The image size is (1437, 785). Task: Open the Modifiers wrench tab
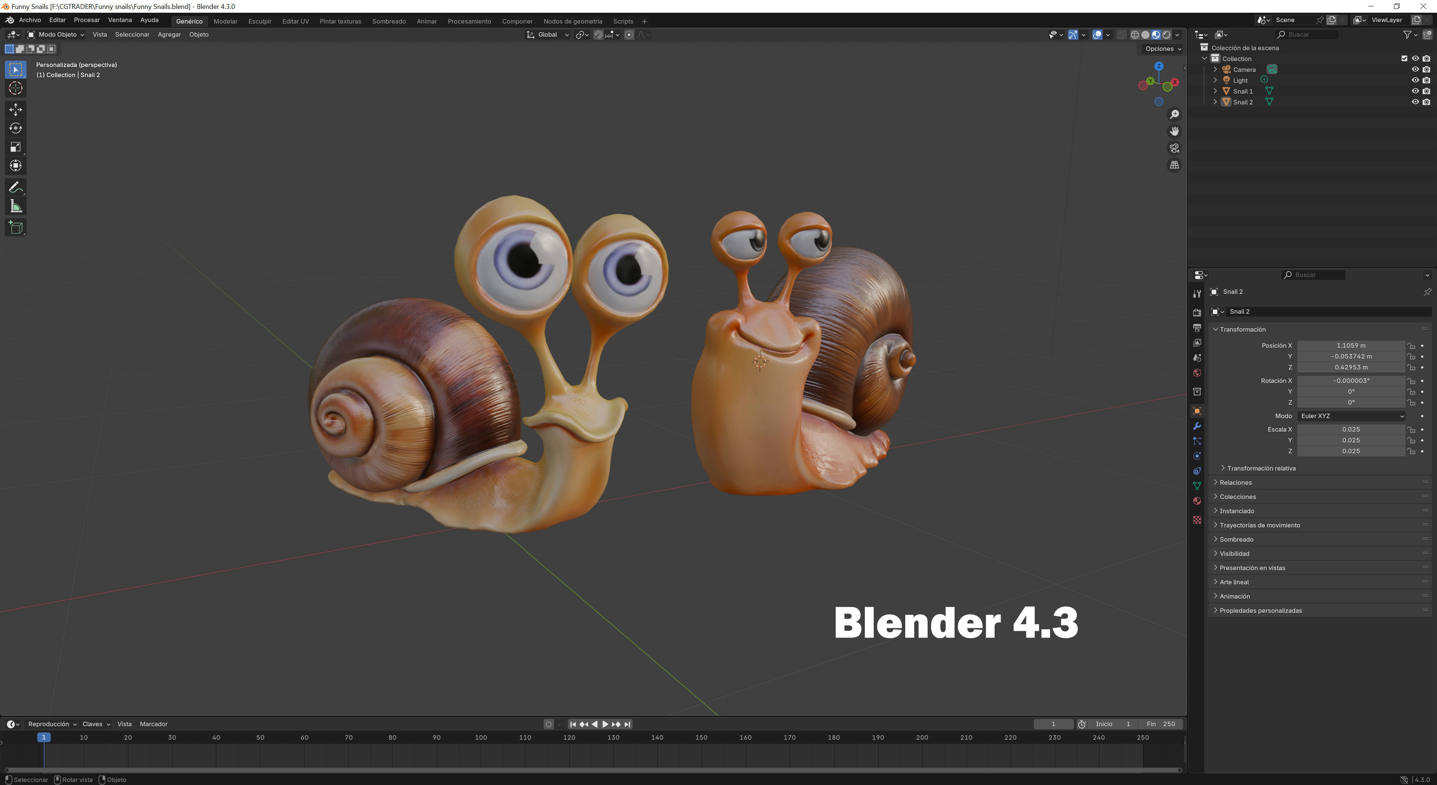[x=1197, y=427]
